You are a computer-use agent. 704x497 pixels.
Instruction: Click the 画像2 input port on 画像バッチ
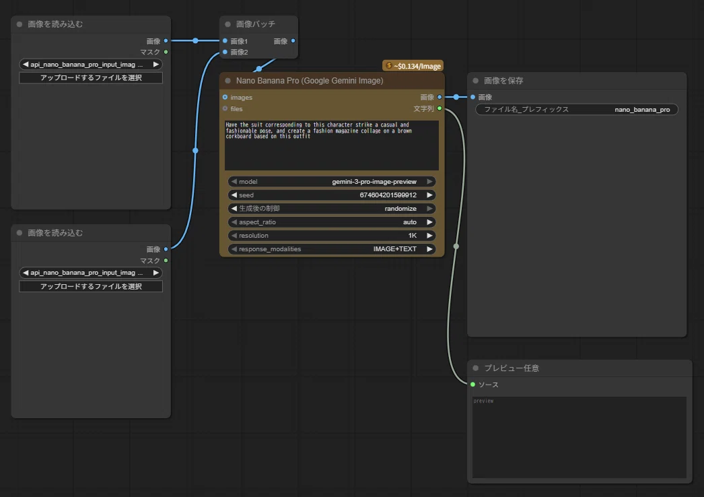click(225, 52)
